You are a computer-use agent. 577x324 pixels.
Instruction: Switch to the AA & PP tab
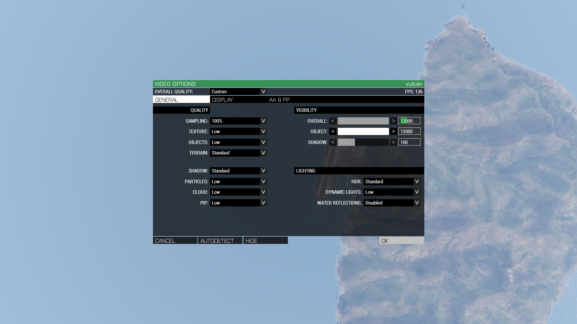tap(279, 100)
